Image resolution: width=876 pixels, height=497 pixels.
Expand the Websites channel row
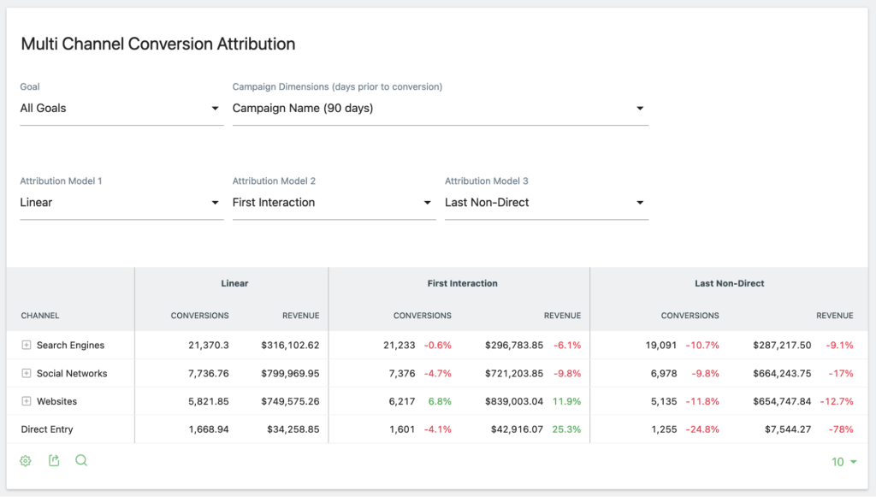coord(27,401)
